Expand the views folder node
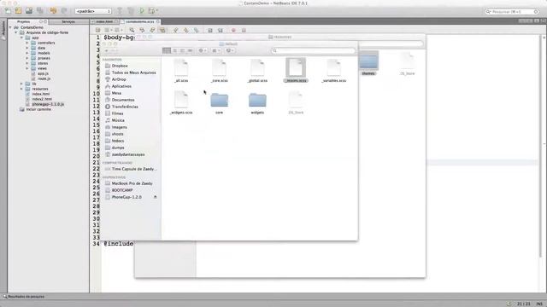 coord(27,68)
